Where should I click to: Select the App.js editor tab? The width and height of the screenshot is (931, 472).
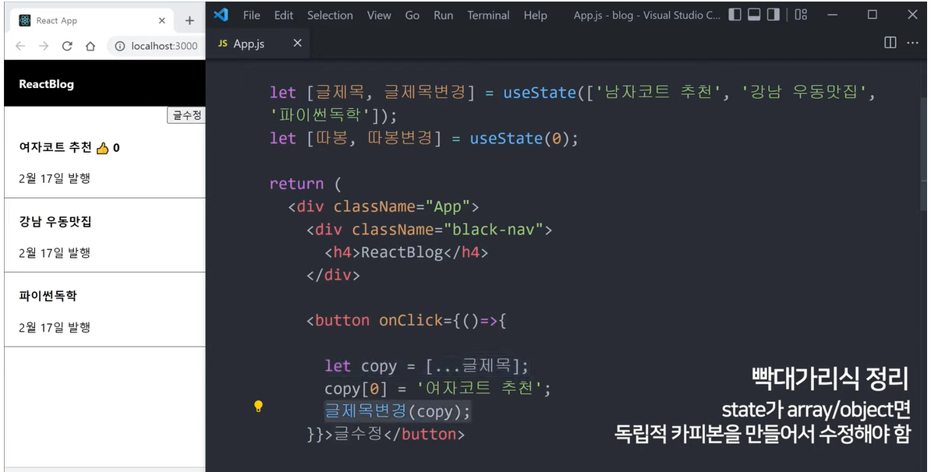pos(257,44)
